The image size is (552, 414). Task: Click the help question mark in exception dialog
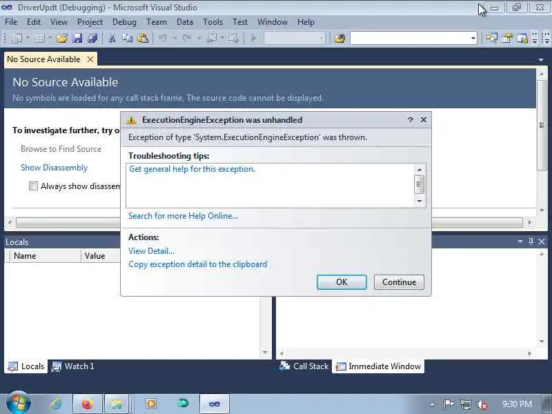click(410, 120)
